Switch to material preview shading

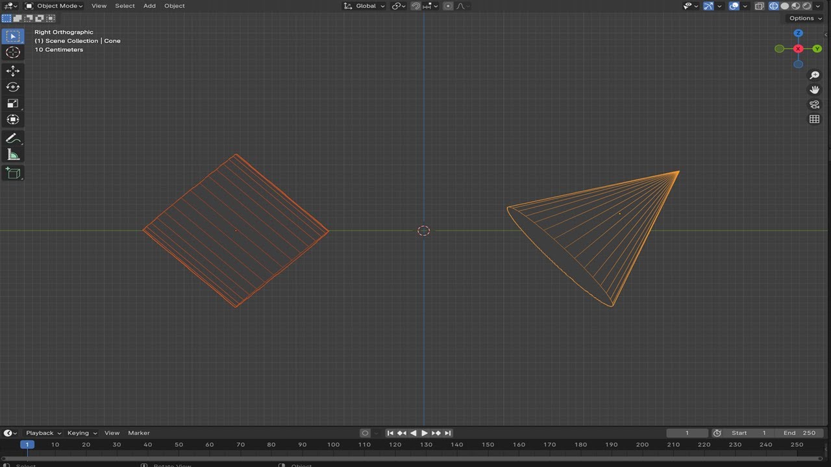coord(796,6)
